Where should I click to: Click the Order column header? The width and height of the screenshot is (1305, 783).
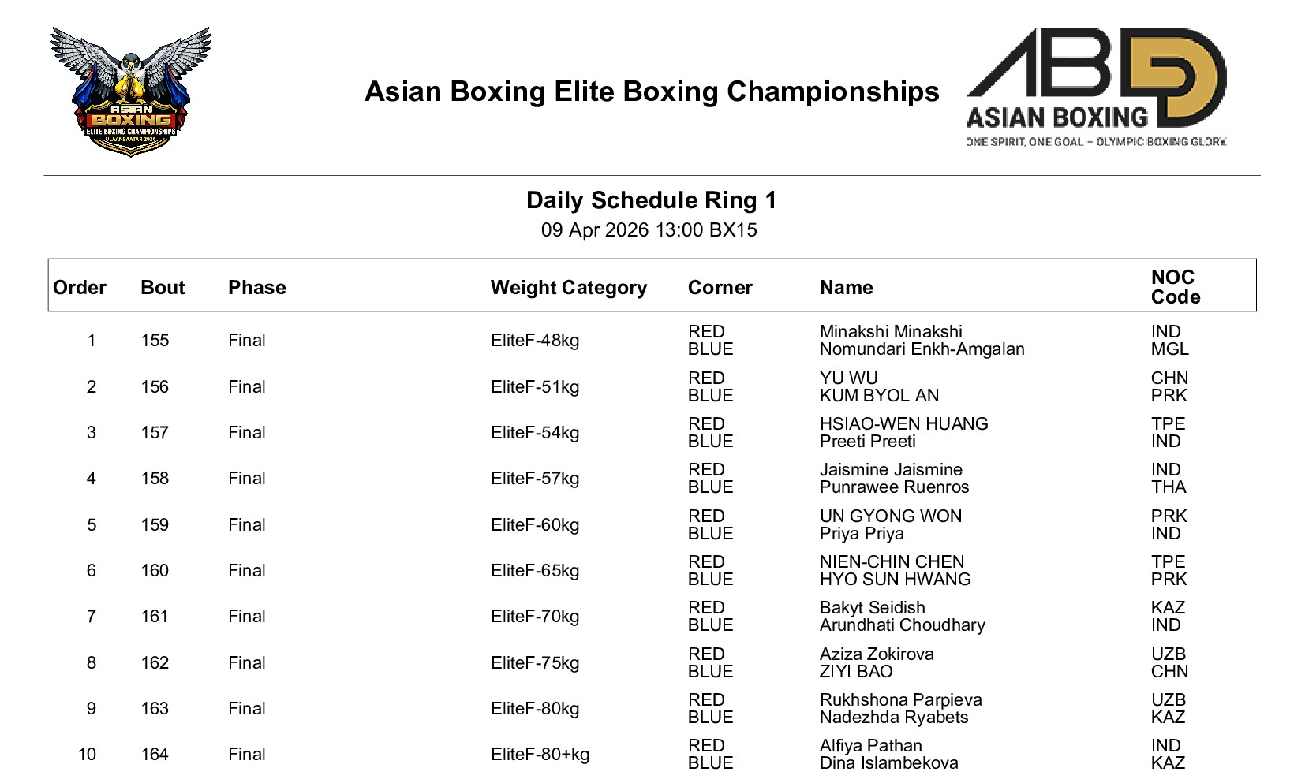tap(80, 288)
